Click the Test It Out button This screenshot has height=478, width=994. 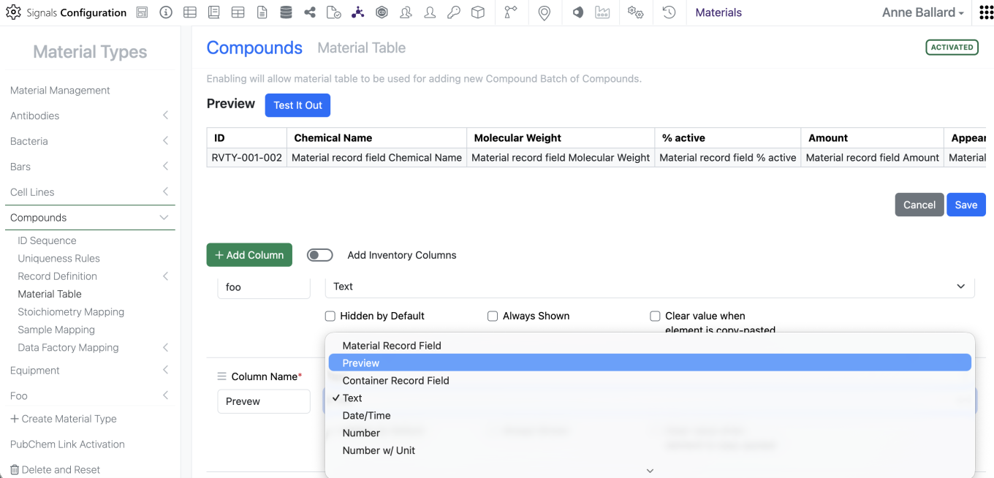pyautogui.click(x=297, y=105)
